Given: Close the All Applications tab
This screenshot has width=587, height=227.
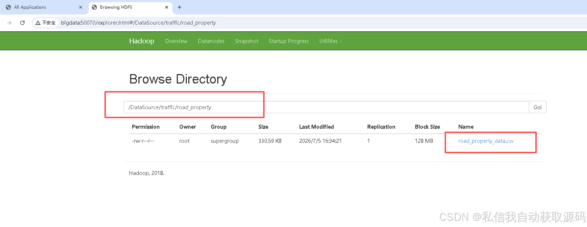Looking at the screenshot, I should (x=81, y=7).
